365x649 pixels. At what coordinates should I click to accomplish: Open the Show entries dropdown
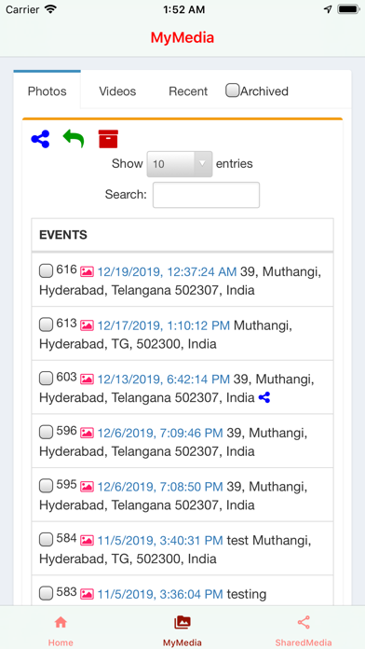pyautogui.click(x=180, y=164)
